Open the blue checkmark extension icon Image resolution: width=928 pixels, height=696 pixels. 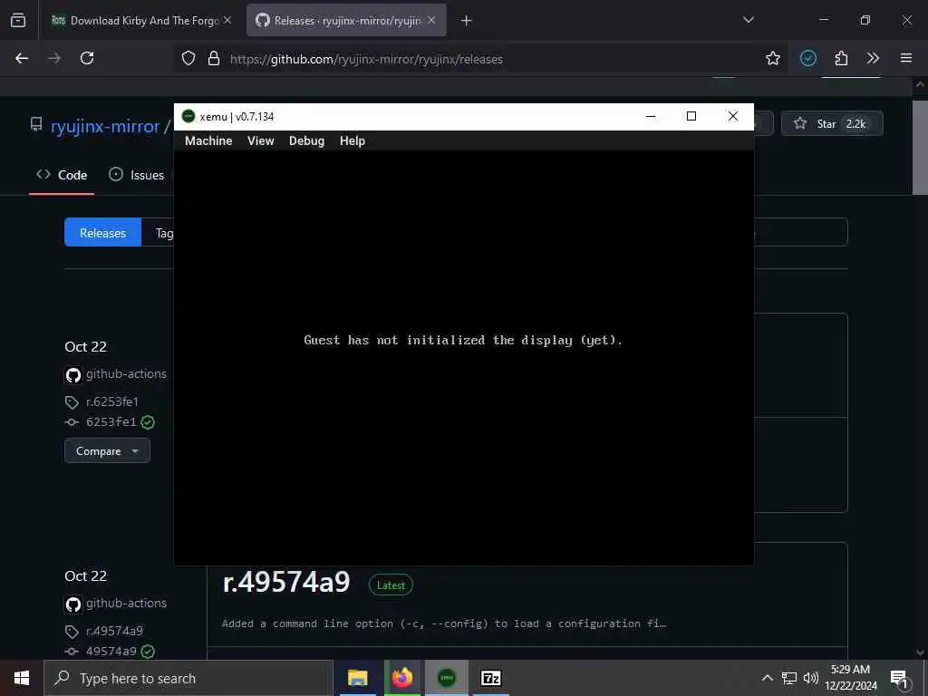click(807, 58)
